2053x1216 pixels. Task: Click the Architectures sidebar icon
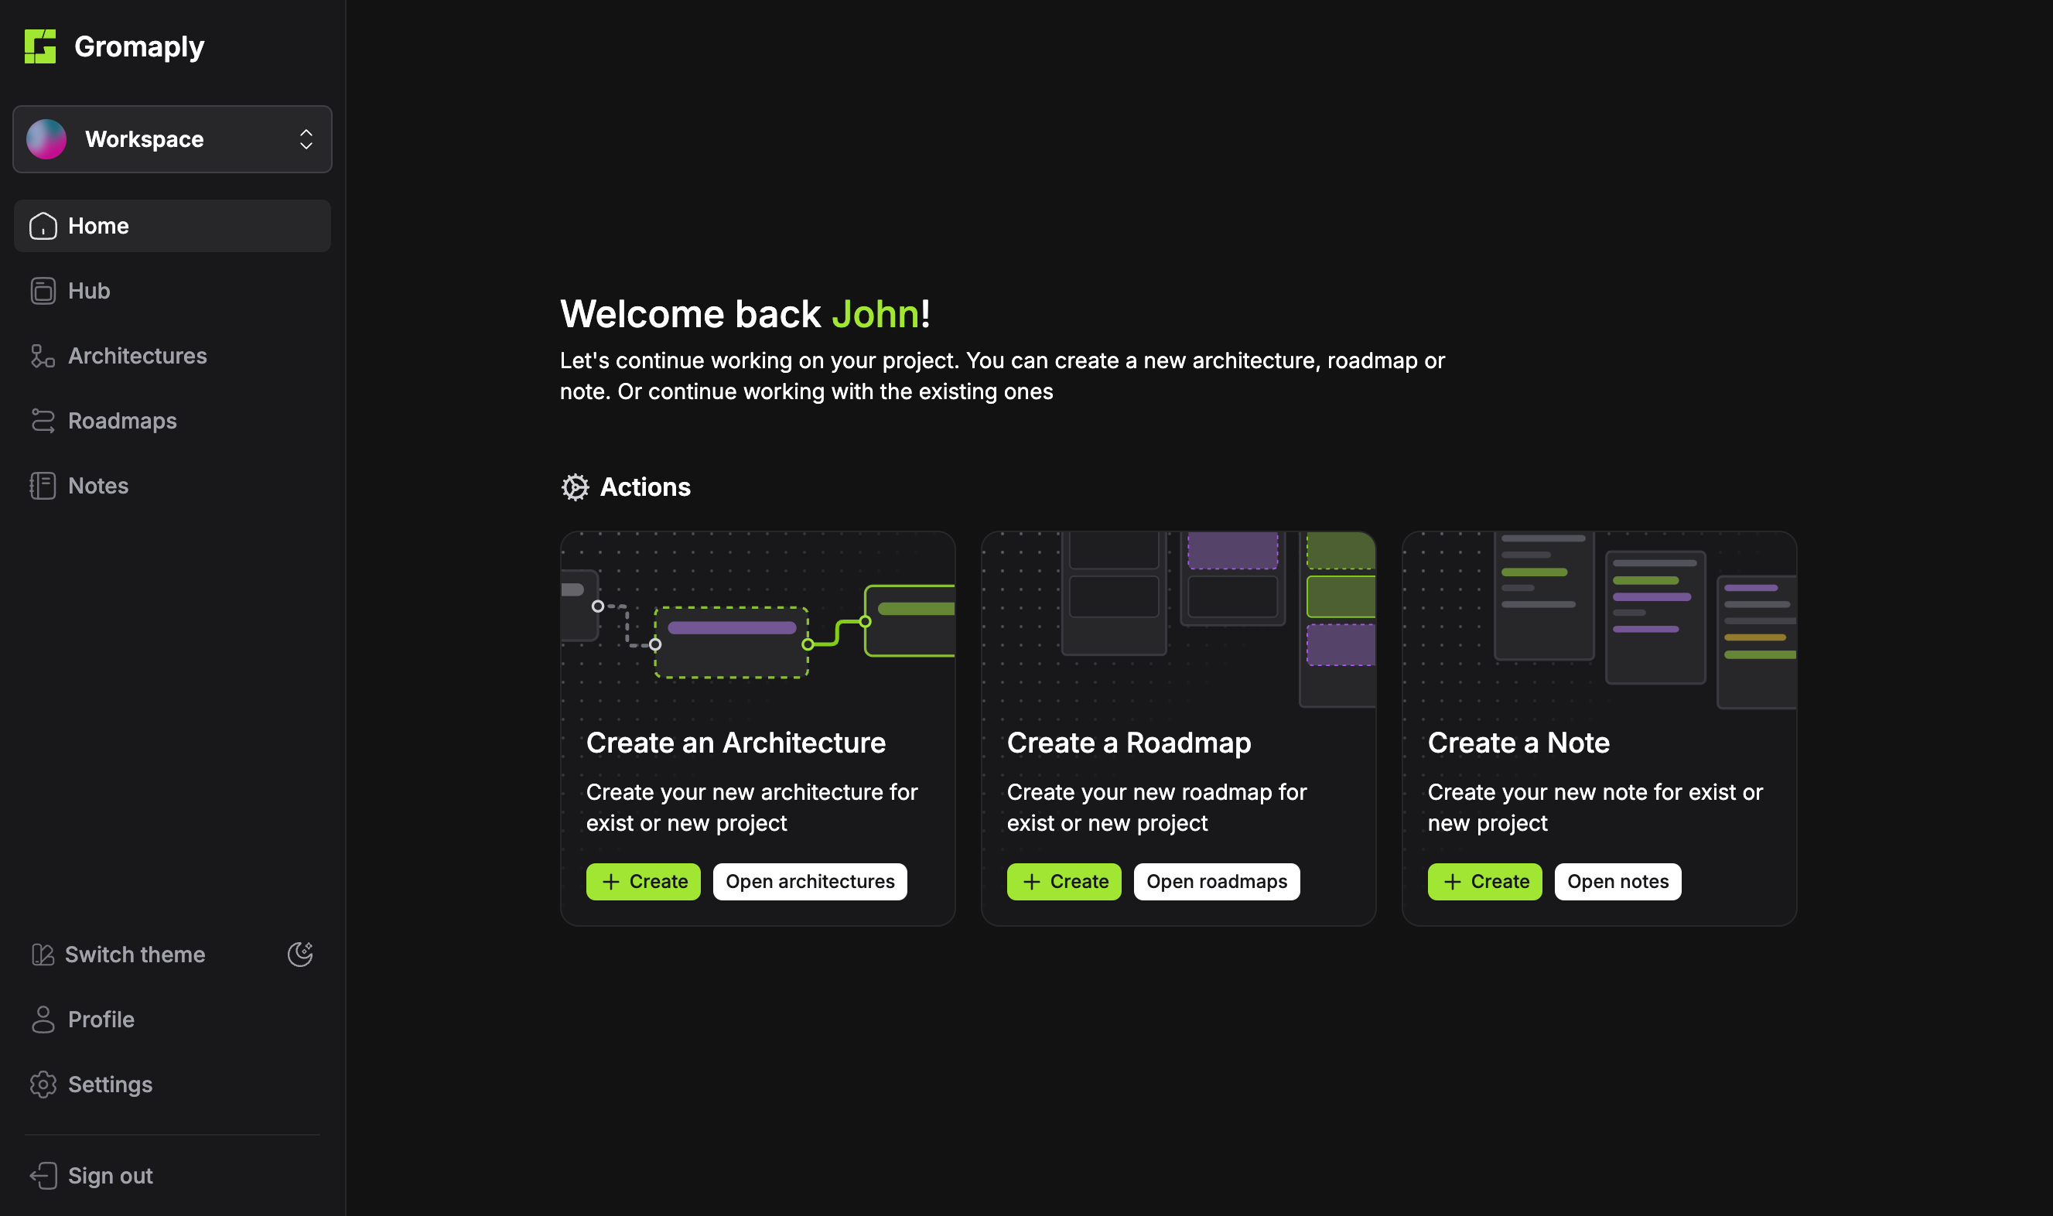click(x=43, y=356)
